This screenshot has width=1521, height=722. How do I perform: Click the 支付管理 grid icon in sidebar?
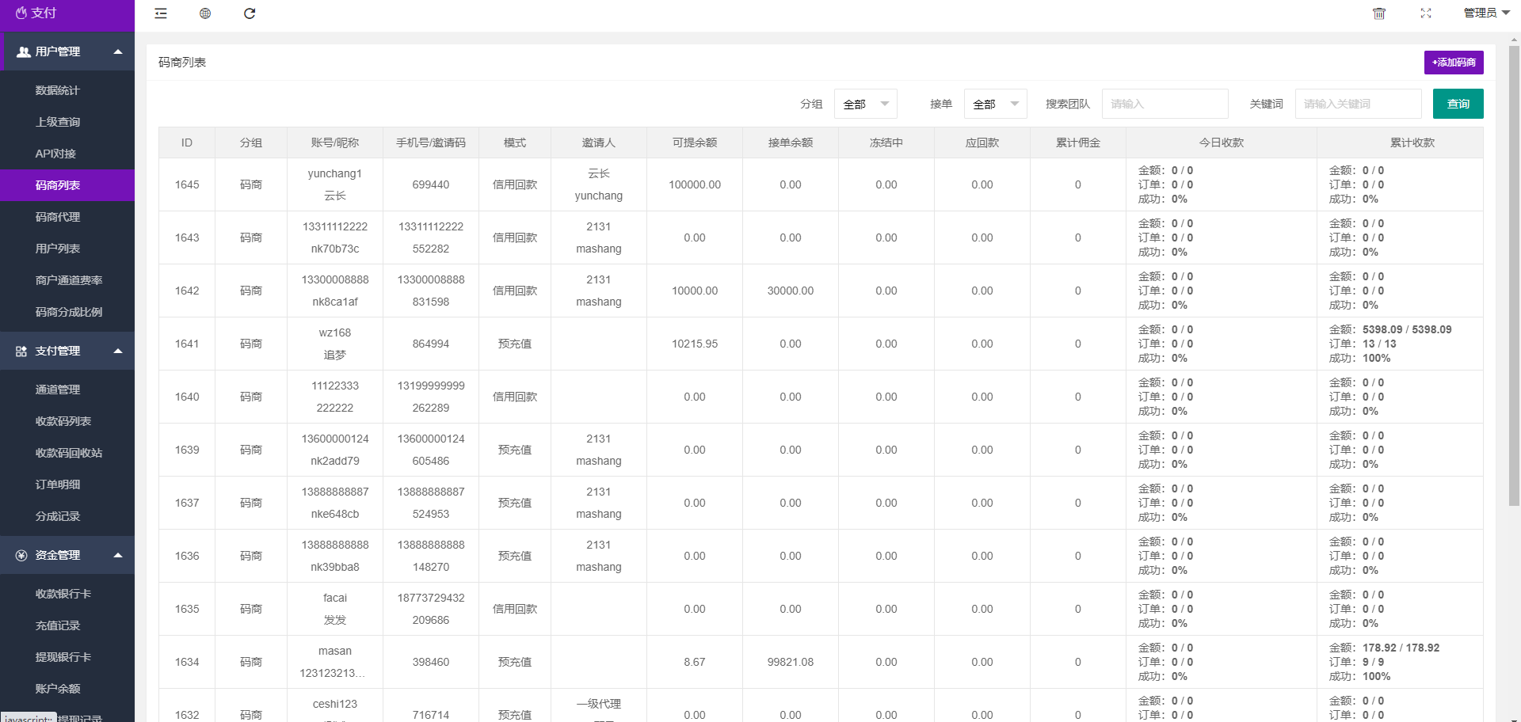tap(21, 351)
